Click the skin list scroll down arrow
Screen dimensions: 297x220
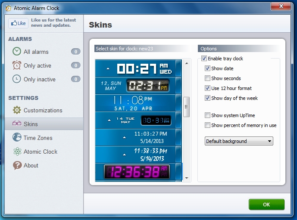point(187,178)
